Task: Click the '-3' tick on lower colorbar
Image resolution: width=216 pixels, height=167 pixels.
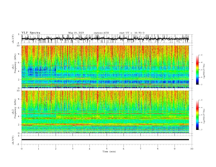Action: (201, 100)
